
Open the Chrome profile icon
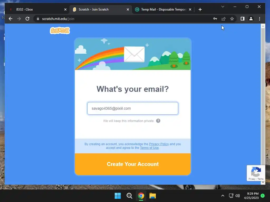(x=251, y=19)
